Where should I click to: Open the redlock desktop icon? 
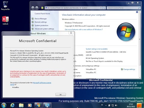[5, 20]
